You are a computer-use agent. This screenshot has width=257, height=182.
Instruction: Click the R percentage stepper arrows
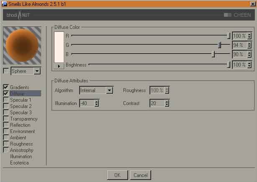249,36
